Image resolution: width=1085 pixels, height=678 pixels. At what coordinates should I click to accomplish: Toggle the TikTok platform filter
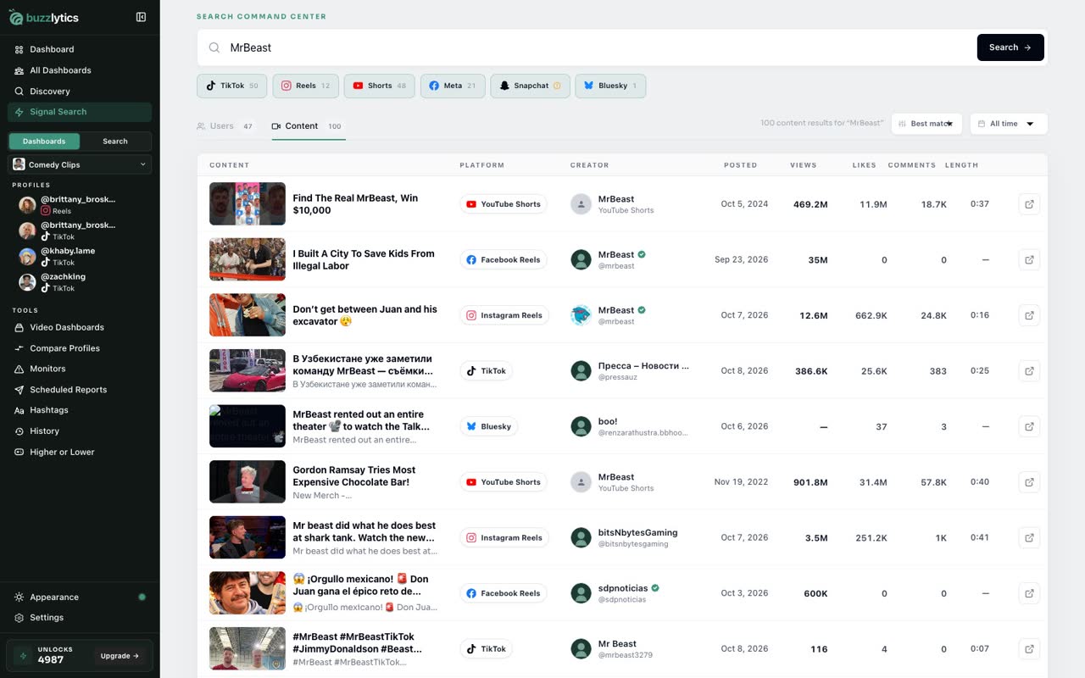click(232, 86)
